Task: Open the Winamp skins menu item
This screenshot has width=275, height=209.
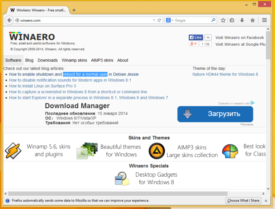Action: pos(74,60)
